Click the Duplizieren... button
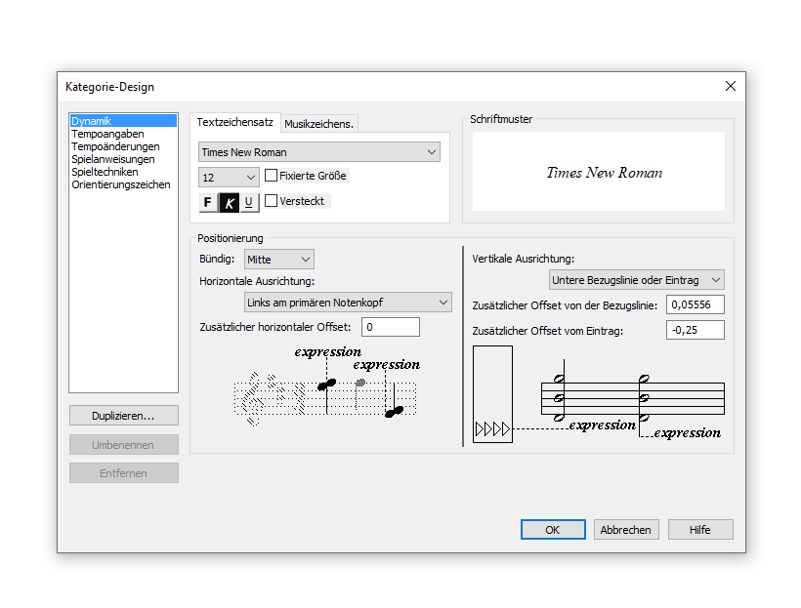This screenshot has height=608, width=801. 124,416
